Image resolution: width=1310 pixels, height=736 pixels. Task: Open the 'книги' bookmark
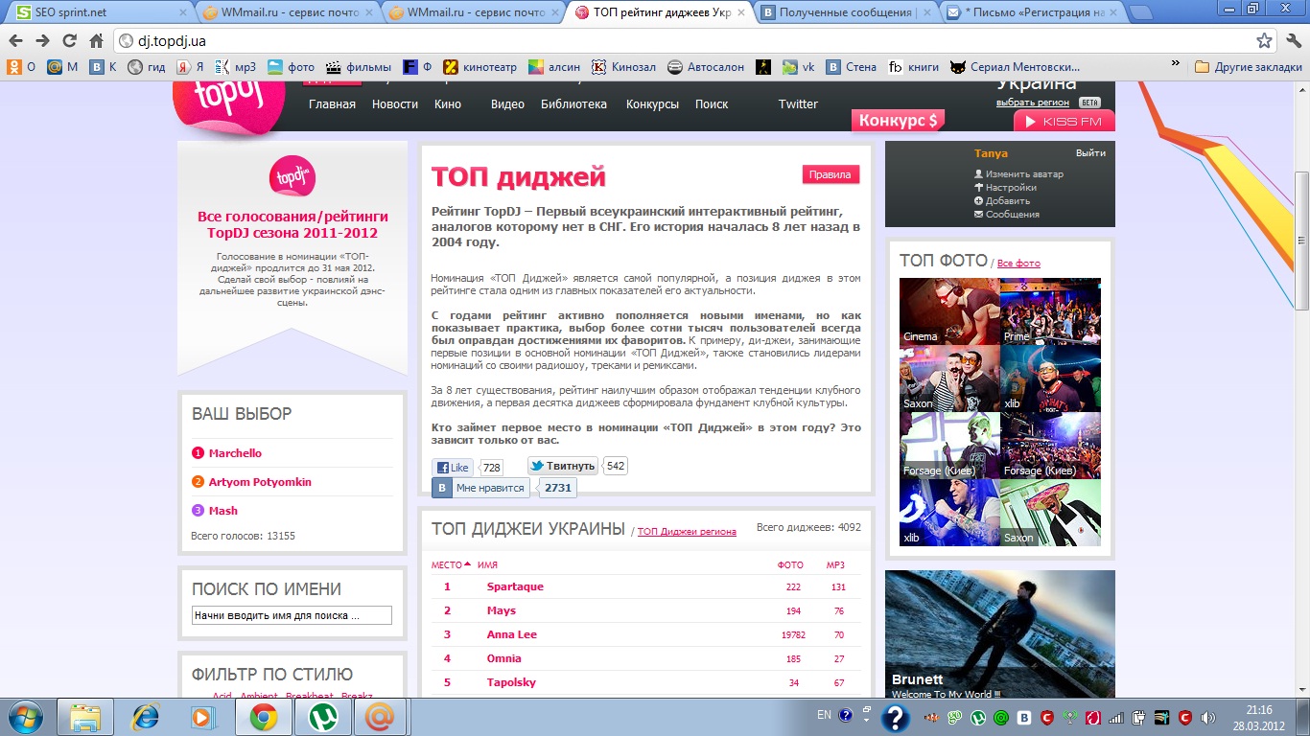point(914,67)
